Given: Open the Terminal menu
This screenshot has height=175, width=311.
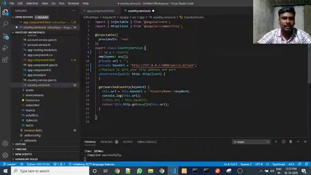Looking at the screenshot, I should click(x=73, y=3).
